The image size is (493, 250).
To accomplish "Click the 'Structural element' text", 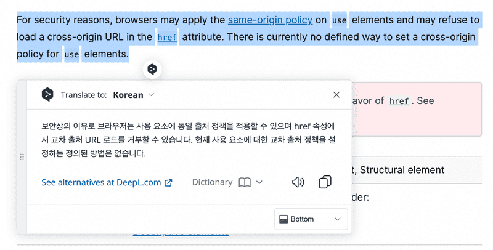I will tap(402, 170).
